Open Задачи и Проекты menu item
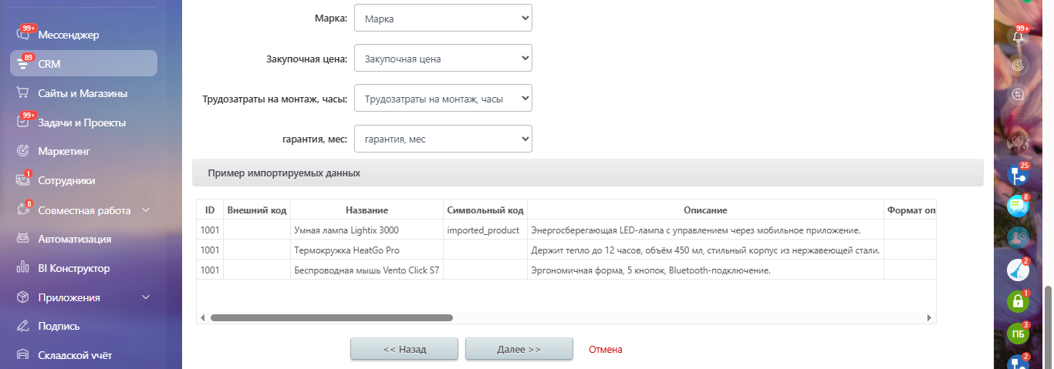The height and width of the screenshot is (369, 1054). 82,122
